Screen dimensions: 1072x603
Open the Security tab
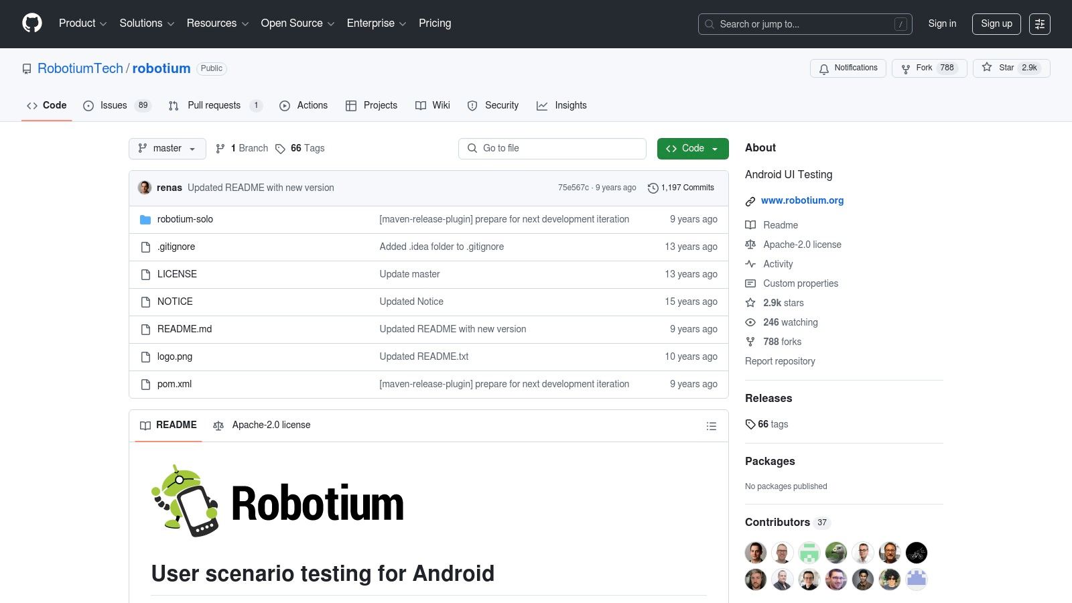tap(493, 106)
